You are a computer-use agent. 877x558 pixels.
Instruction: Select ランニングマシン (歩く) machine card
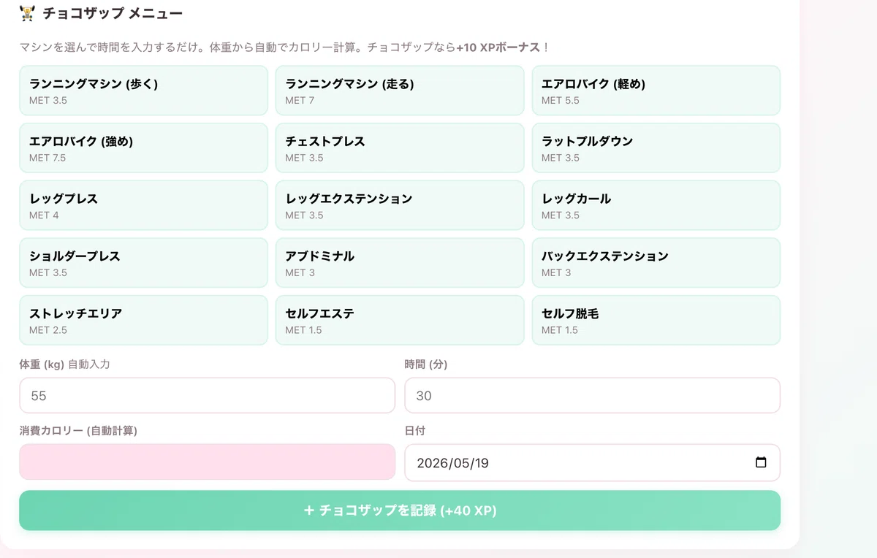tap(143, 91)
